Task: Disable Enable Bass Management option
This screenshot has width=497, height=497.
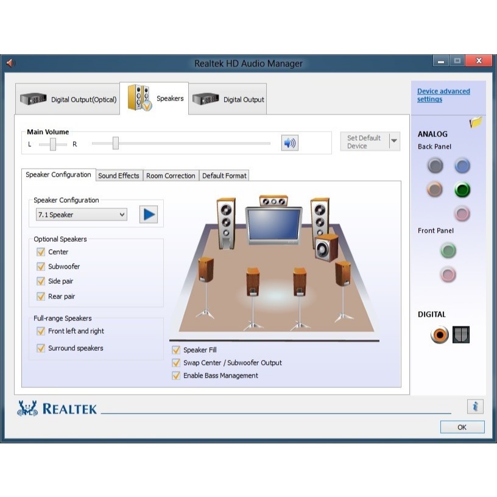Action: [176, 376]
